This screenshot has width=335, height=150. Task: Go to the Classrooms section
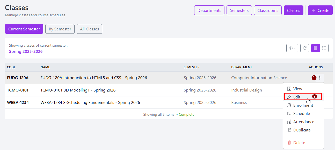click(268, 10)
